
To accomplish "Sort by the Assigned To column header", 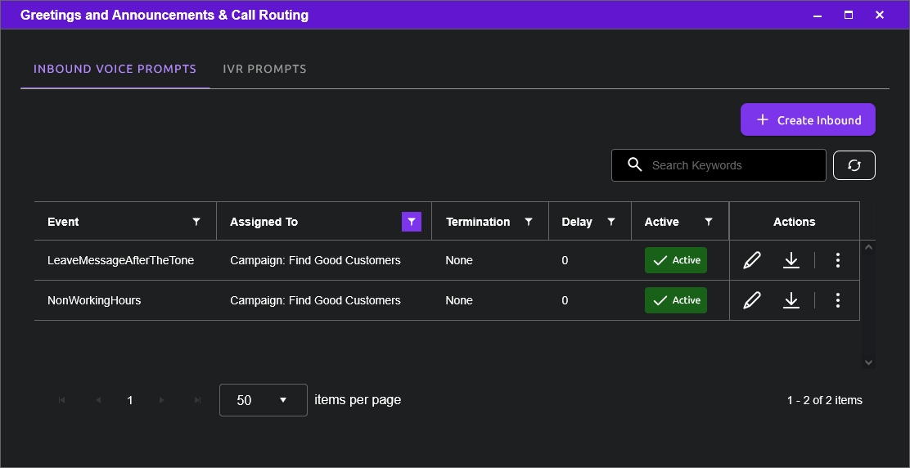I will [264, 222].
